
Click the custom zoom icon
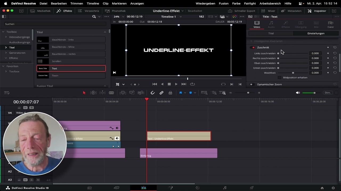point(222,93)
